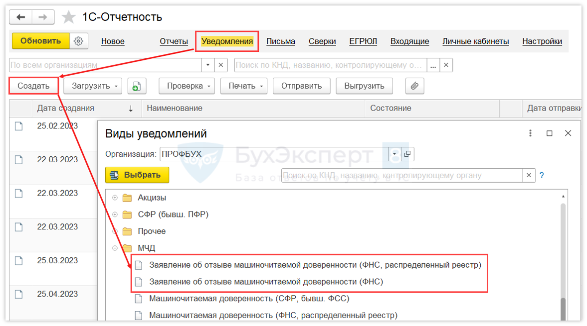Open attachments with the paperclip icon
587x326 pixels.
pos(414,86)
